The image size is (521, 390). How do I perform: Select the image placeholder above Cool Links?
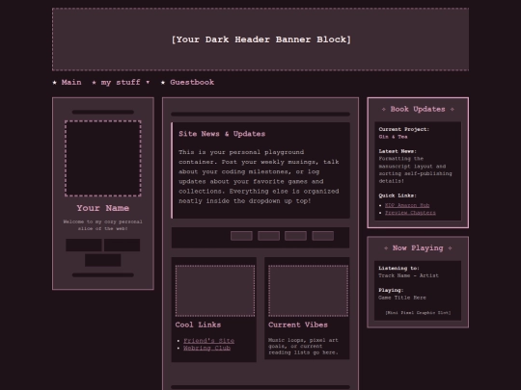[x=215, y=291]
